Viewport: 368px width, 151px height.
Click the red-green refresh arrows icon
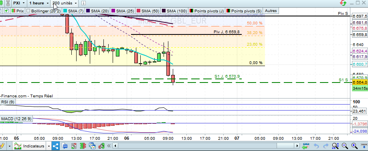tap(343, 3)
